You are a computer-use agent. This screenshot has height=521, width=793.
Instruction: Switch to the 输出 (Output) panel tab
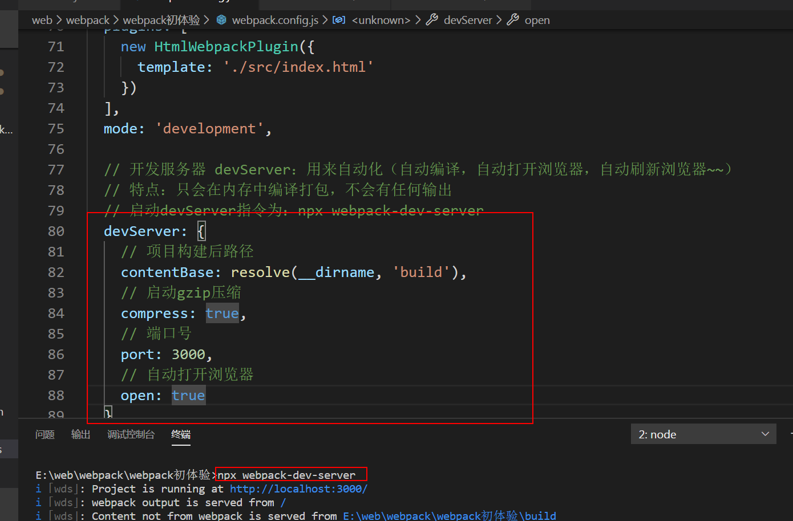(80, 434)
